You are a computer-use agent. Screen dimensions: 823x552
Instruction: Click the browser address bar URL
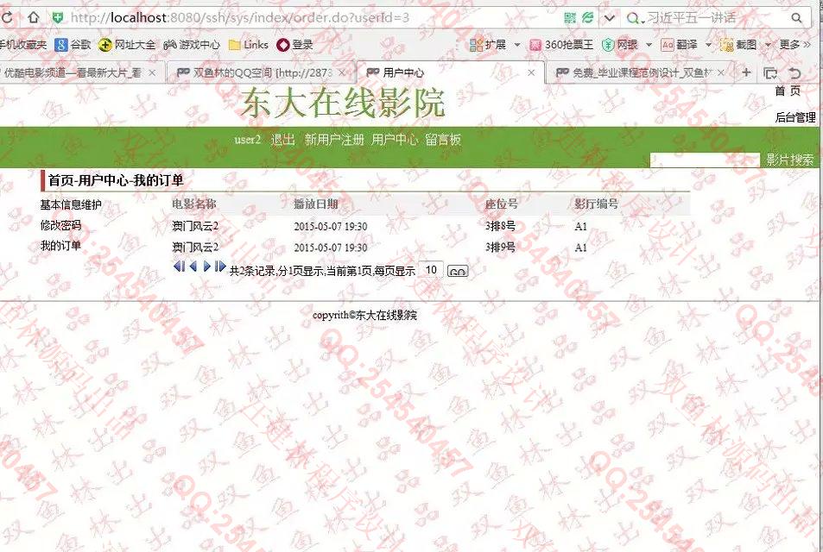click(240, 18)
